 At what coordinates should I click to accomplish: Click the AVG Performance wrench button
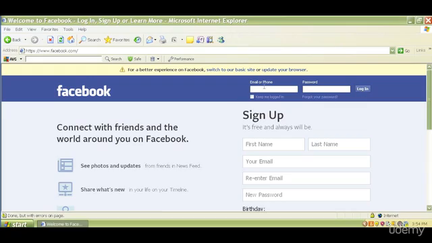coord(181,59)
